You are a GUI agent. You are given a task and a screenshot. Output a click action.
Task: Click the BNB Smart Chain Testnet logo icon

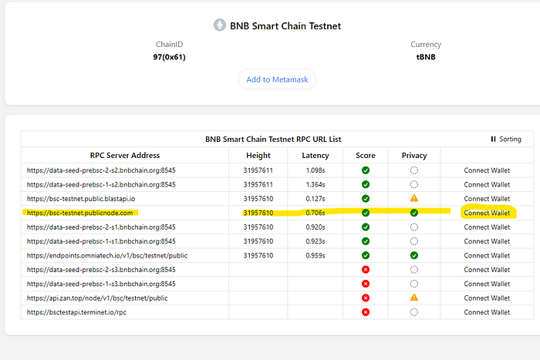pyautogui.click(x=219, y=25)
